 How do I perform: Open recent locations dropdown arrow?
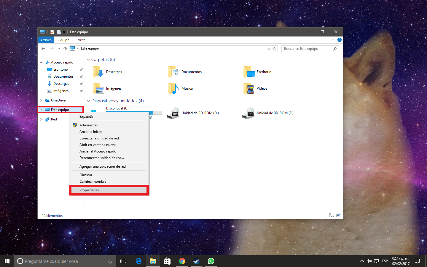click(x=59, y=49)
